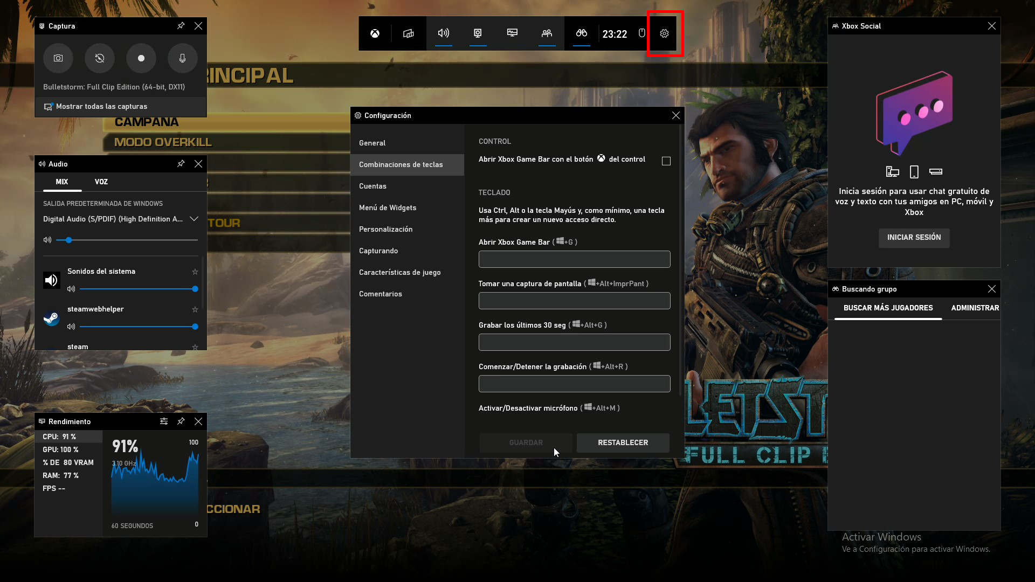
Task: Pin the Audio widget
Action: click(181, 164)
